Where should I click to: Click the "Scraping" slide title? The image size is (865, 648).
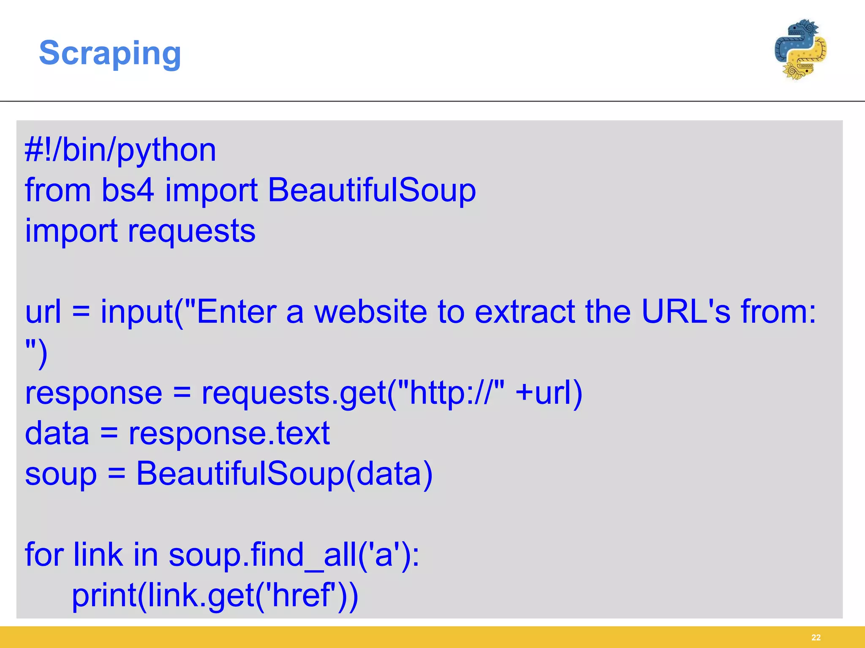click(x=110, y=53)
